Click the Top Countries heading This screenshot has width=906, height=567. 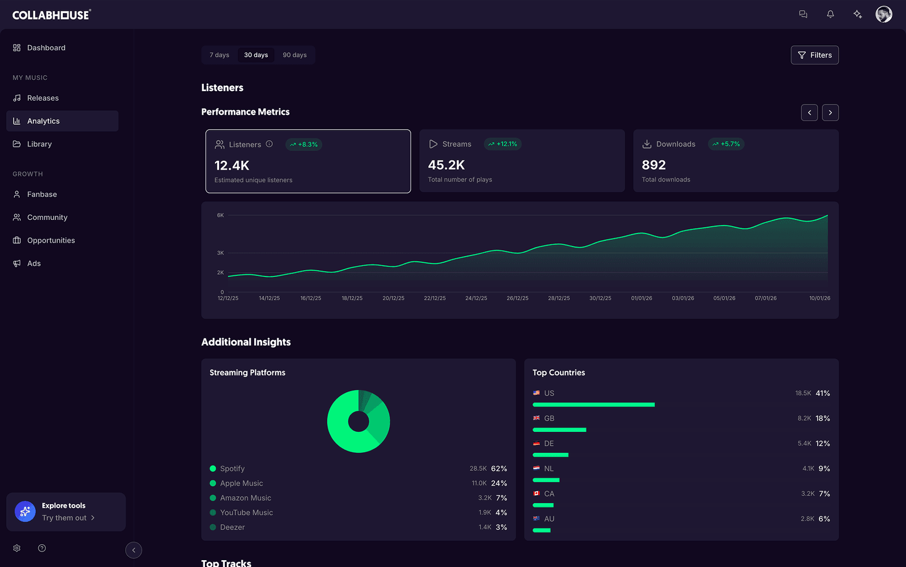point(559,373)
